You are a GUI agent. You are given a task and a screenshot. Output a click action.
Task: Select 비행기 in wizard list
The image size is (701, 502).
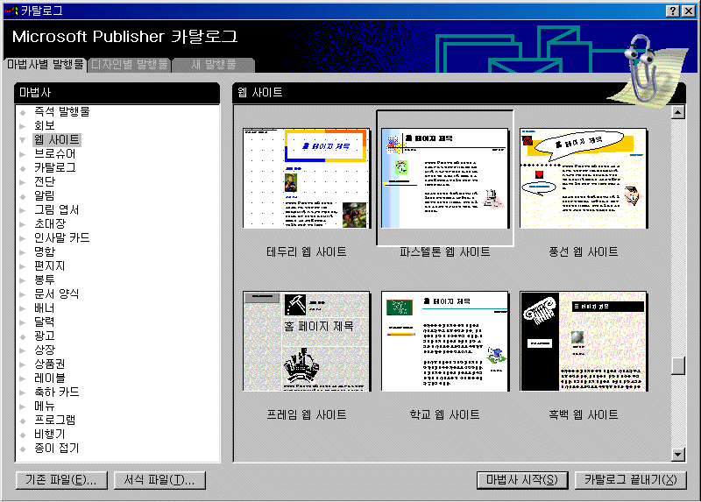[50, 434]
